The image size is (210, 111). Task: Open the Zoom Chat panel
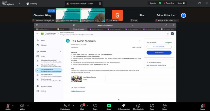point(82,107)
